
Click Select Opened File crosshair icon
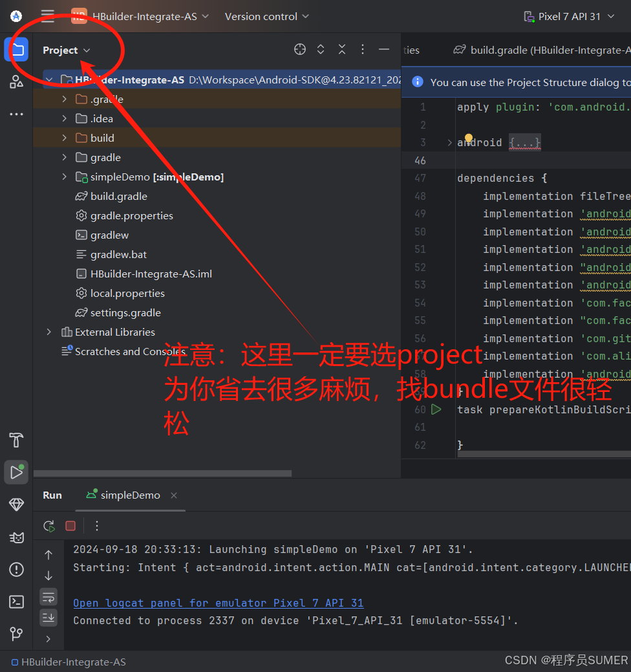300,49
